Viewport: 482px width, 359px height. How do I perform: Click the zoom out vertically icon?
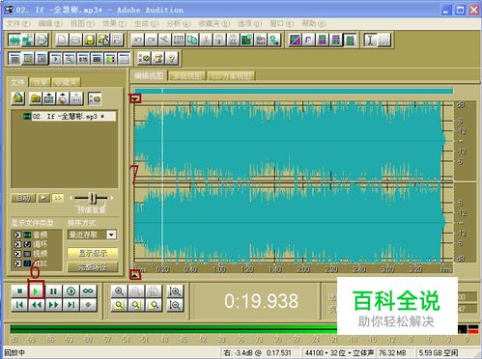pyautogui.click(x=175, y=305)
